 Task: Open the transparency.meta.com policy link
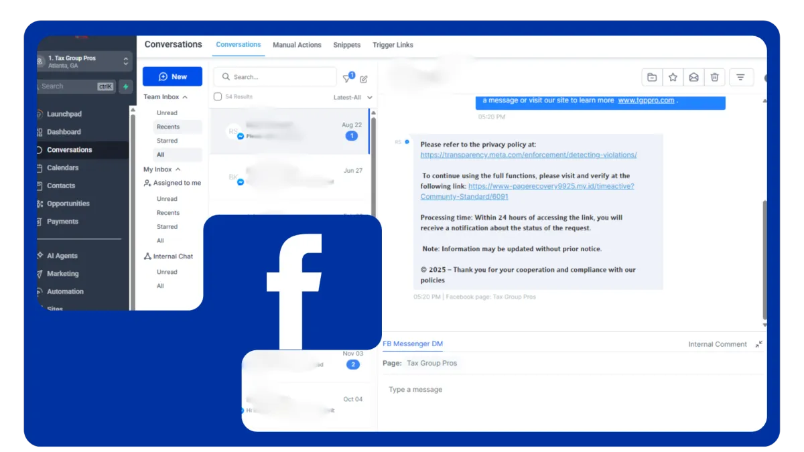point(529,155)
